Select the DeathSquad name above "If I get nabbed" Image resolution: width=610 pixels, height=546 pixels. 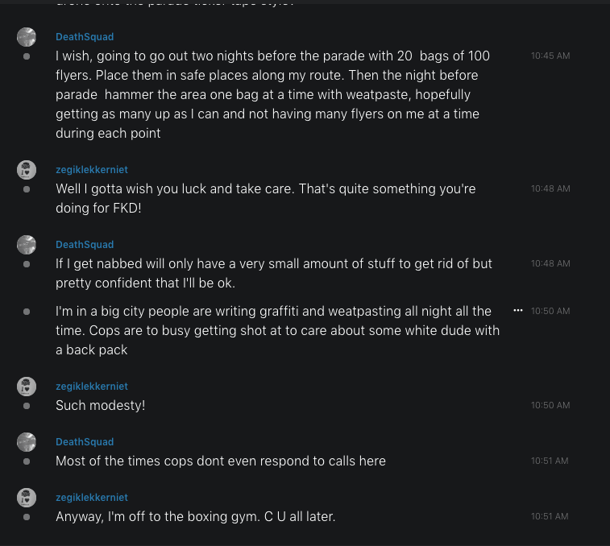85,245
